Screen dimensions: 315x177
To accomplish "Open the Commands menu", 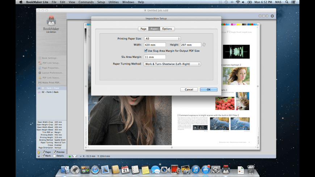I will point(86,2).
